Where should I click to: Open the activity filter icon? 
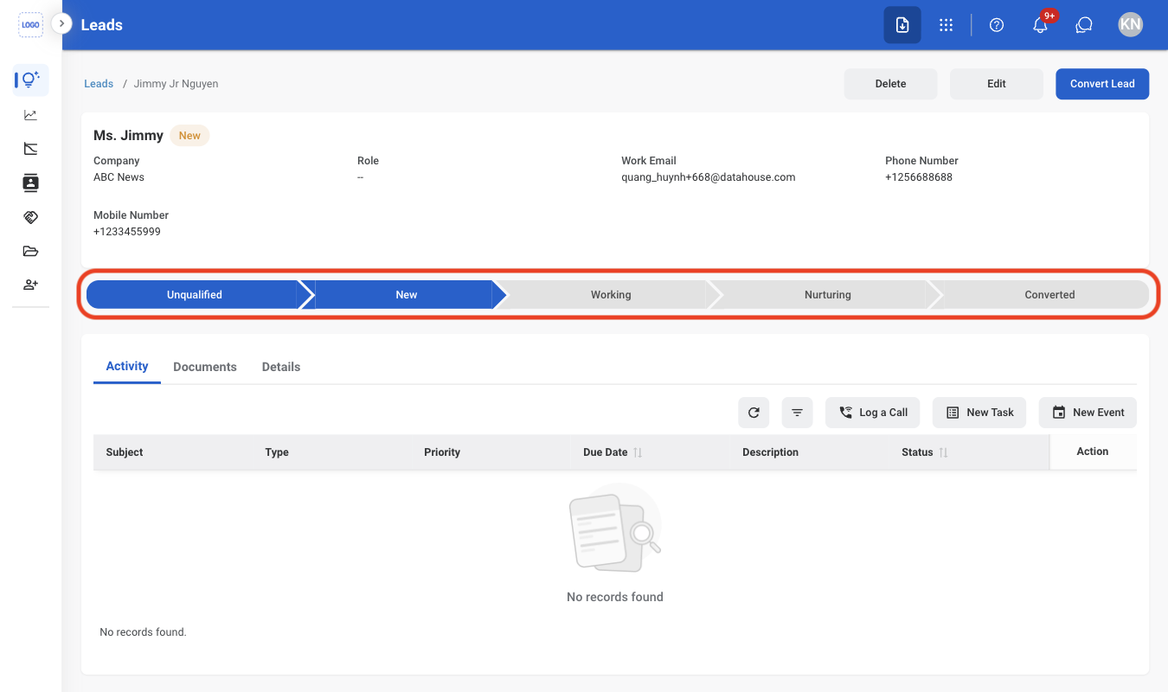pyautogui.click(x=797, y=413)
